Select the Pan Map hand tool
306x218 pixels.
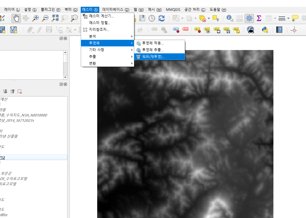(16, 18)
